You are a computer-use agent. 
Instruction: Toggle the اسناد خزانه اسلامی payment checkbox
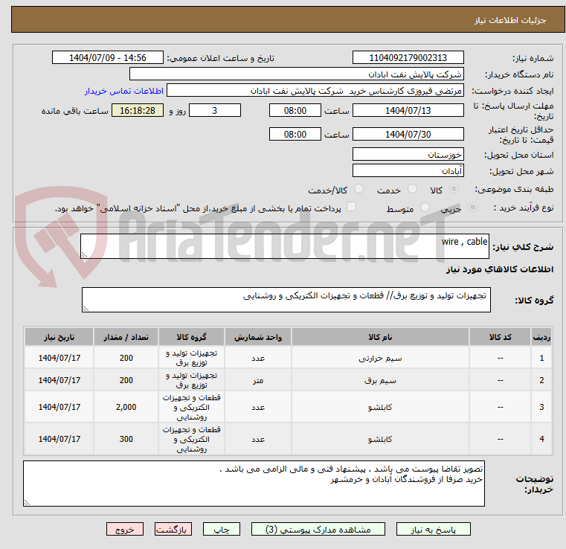(x=351, y=207)
